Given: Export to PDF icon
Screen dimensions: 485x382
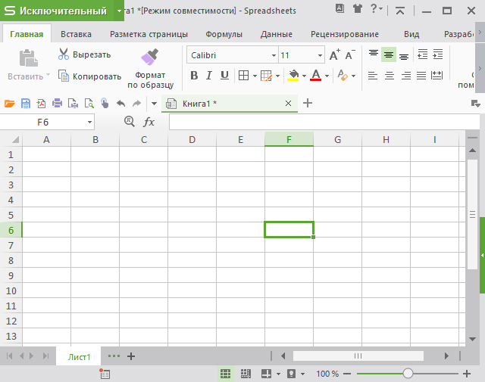Looking at the screenshot, I should (41, 103).
